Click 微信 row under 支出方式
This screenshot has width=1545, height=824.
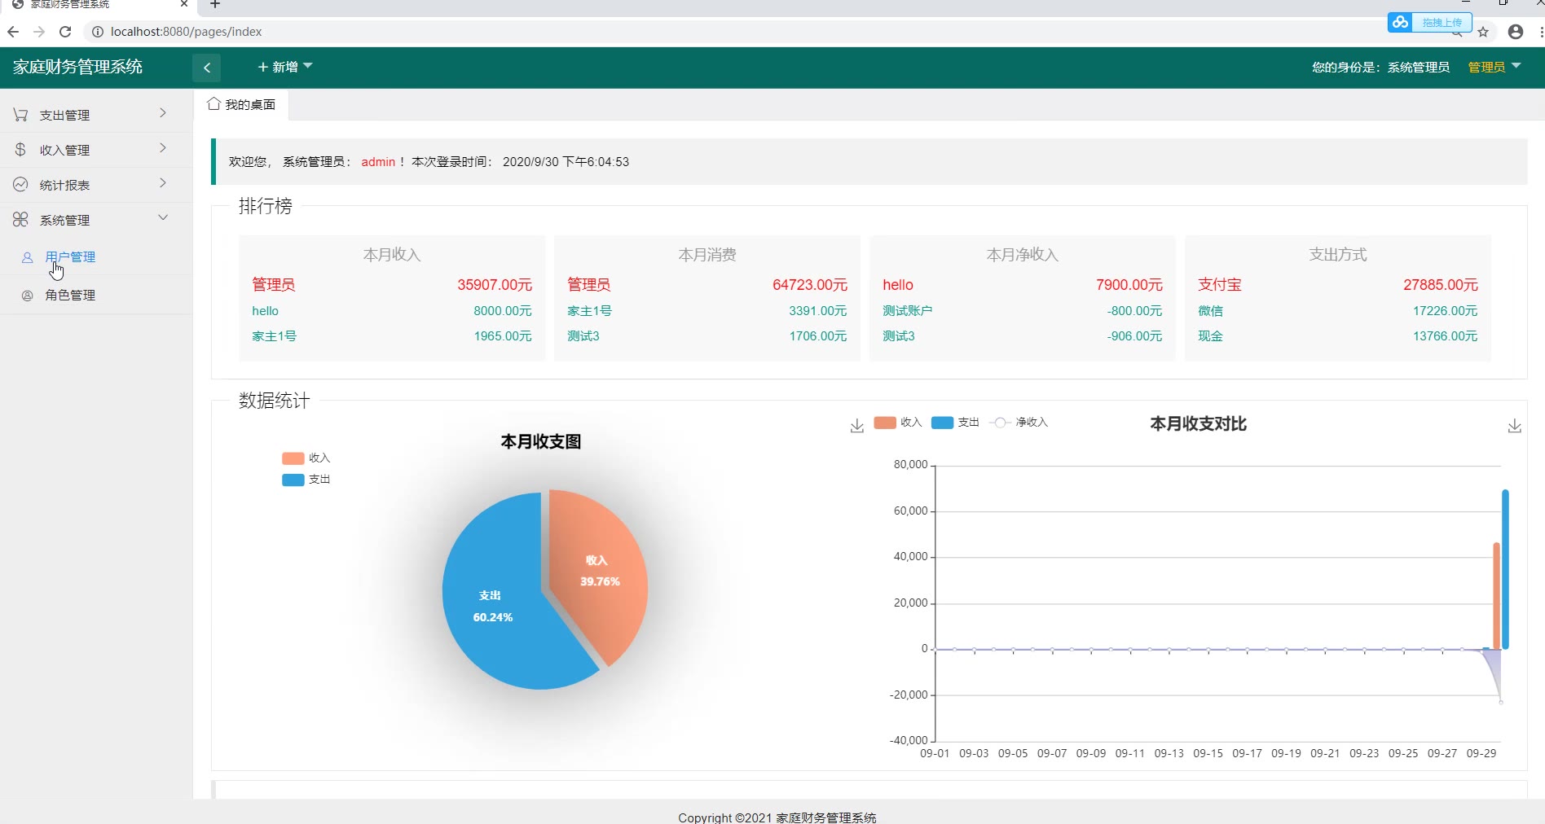click(1338, 311)
